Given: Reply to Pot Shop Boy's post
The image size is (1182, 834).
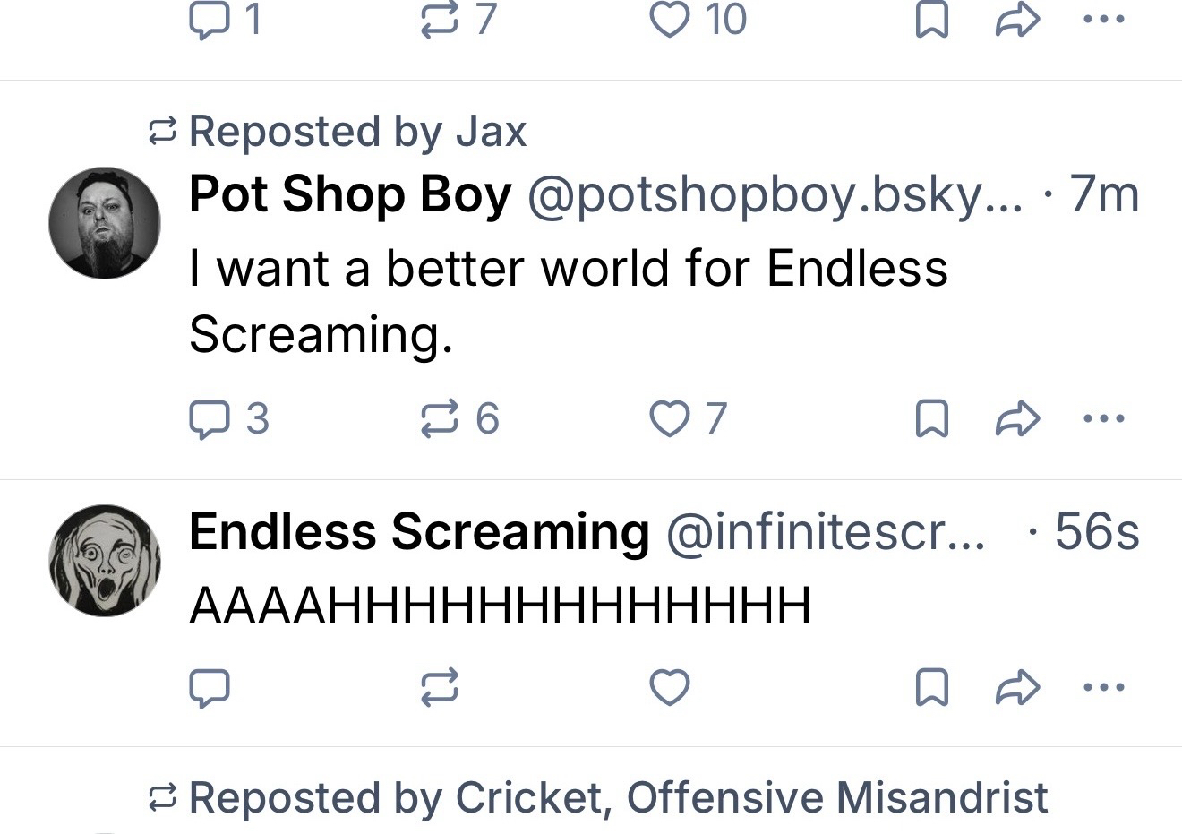Looking at the screenshot, I should click(210, 418).
